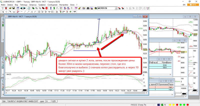
Task: Click the sigma F icon in toolbar
Action: click(x=65, y=8)
